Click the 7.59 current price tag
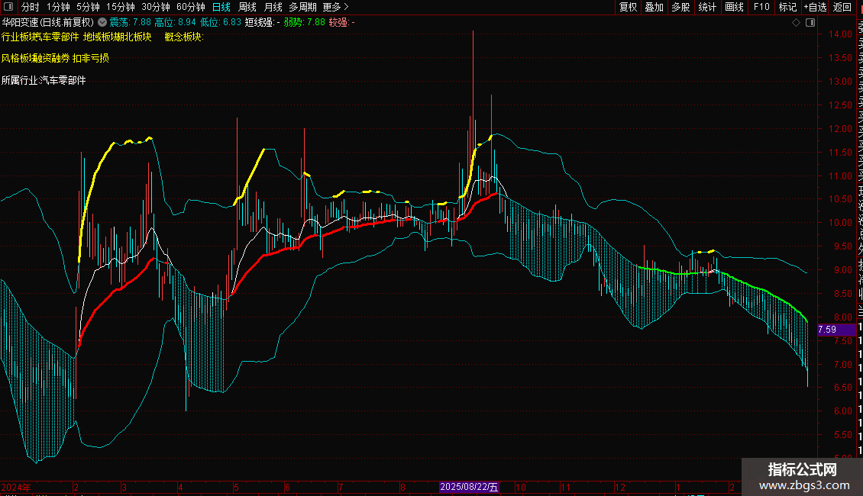Viewport: 863px width, 496px height. pos(836,330)
